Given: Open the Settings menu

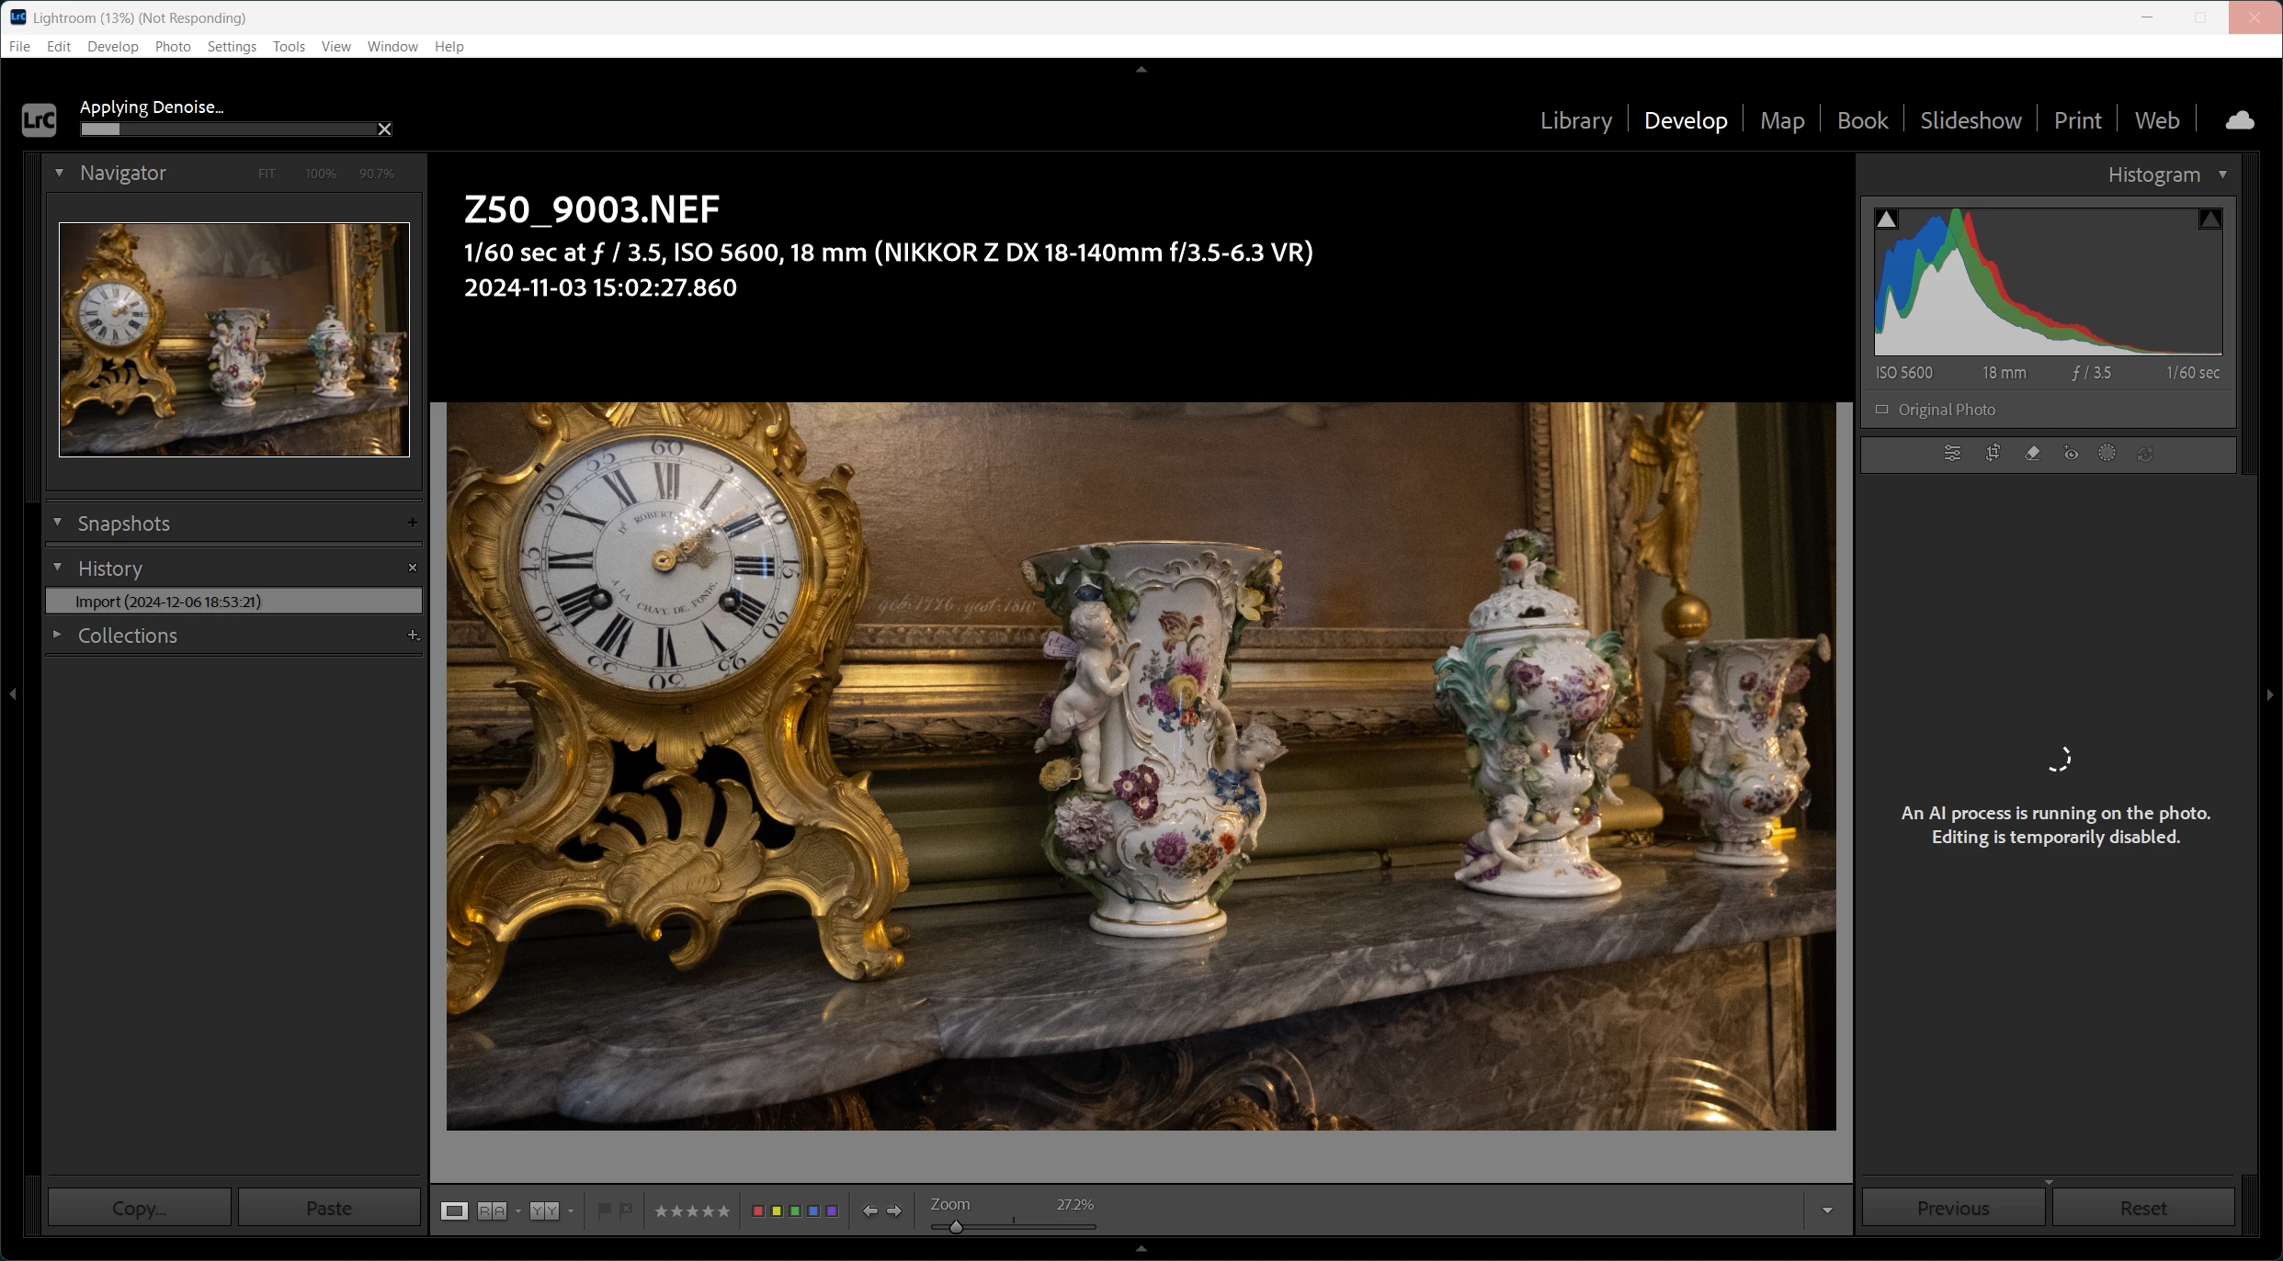Looking at the screenshot, I should click(x=232, y=46).
